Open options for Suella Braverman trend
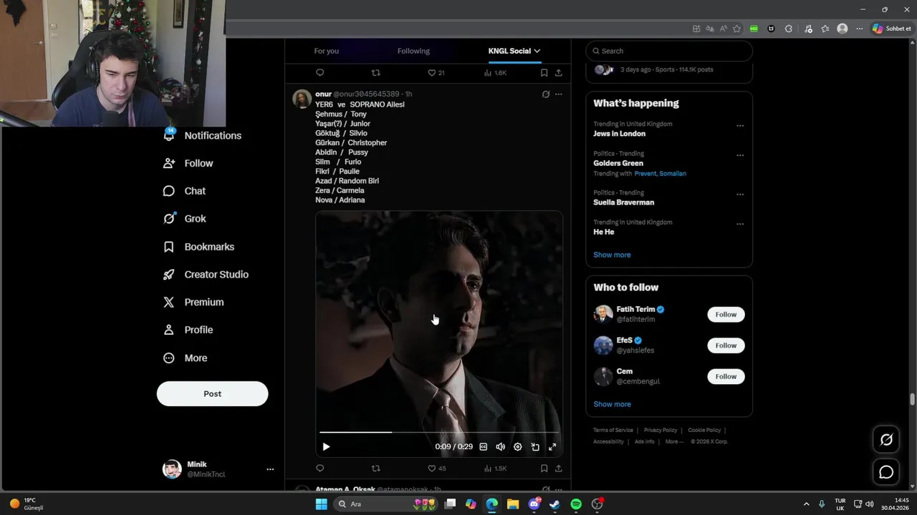Viewport: 917px width, 515px height. [x=740, y=195]
